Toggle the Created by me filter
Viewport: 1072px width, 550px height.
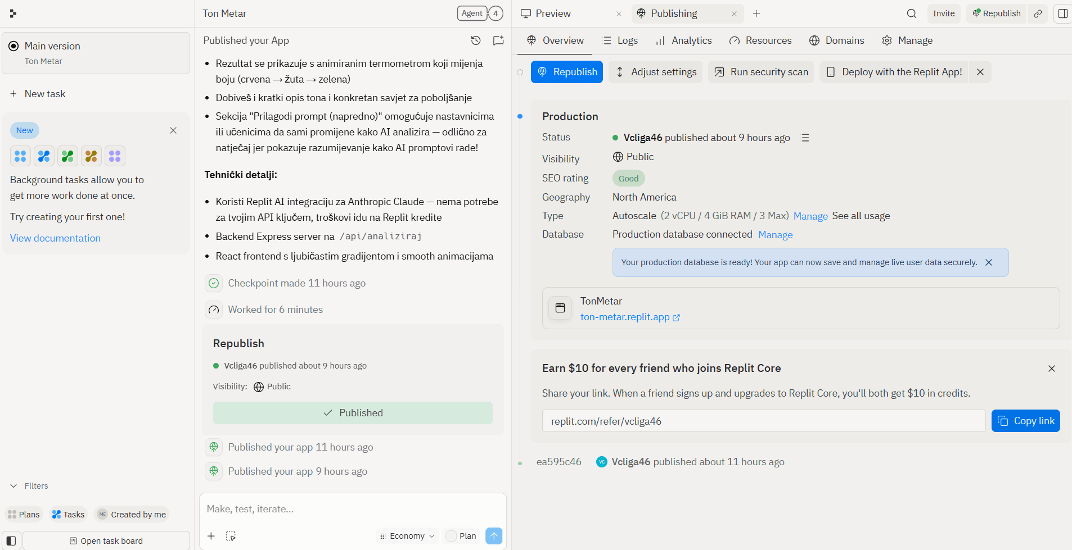click(132, 515)
